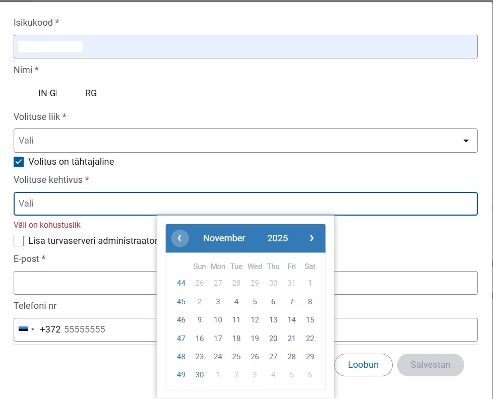Open the month selector showing November

pyautogui.click(x=224, y=238)
